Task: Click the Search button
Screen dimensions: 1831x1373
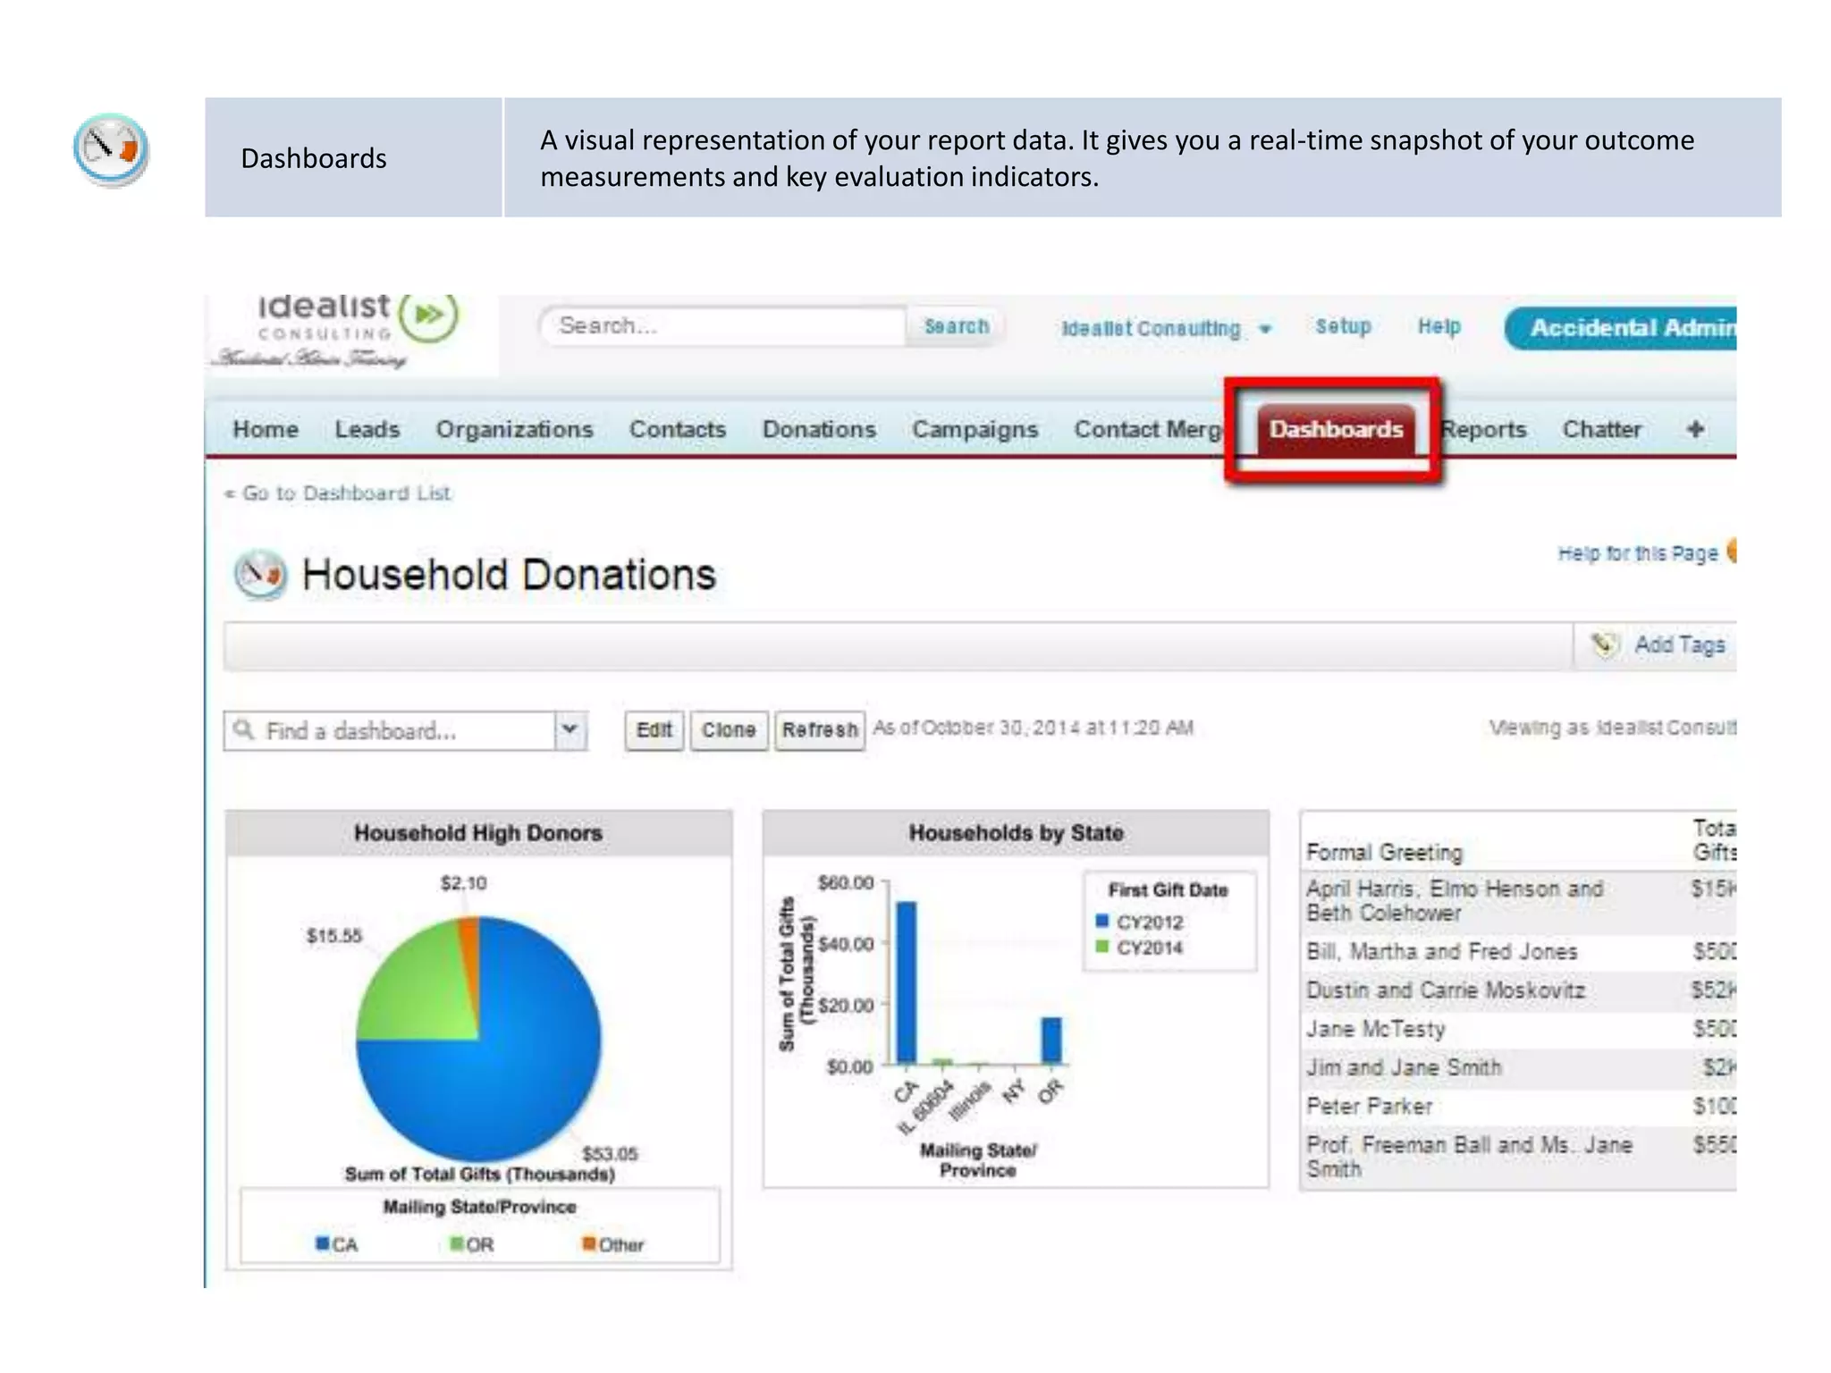Action: click(956, 326)
